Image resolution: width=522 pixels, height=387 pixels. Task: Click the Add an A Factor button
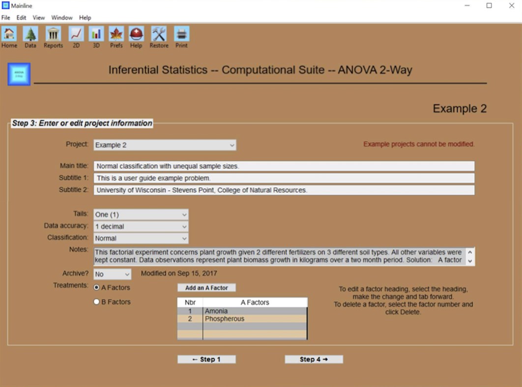pos(206,287)
